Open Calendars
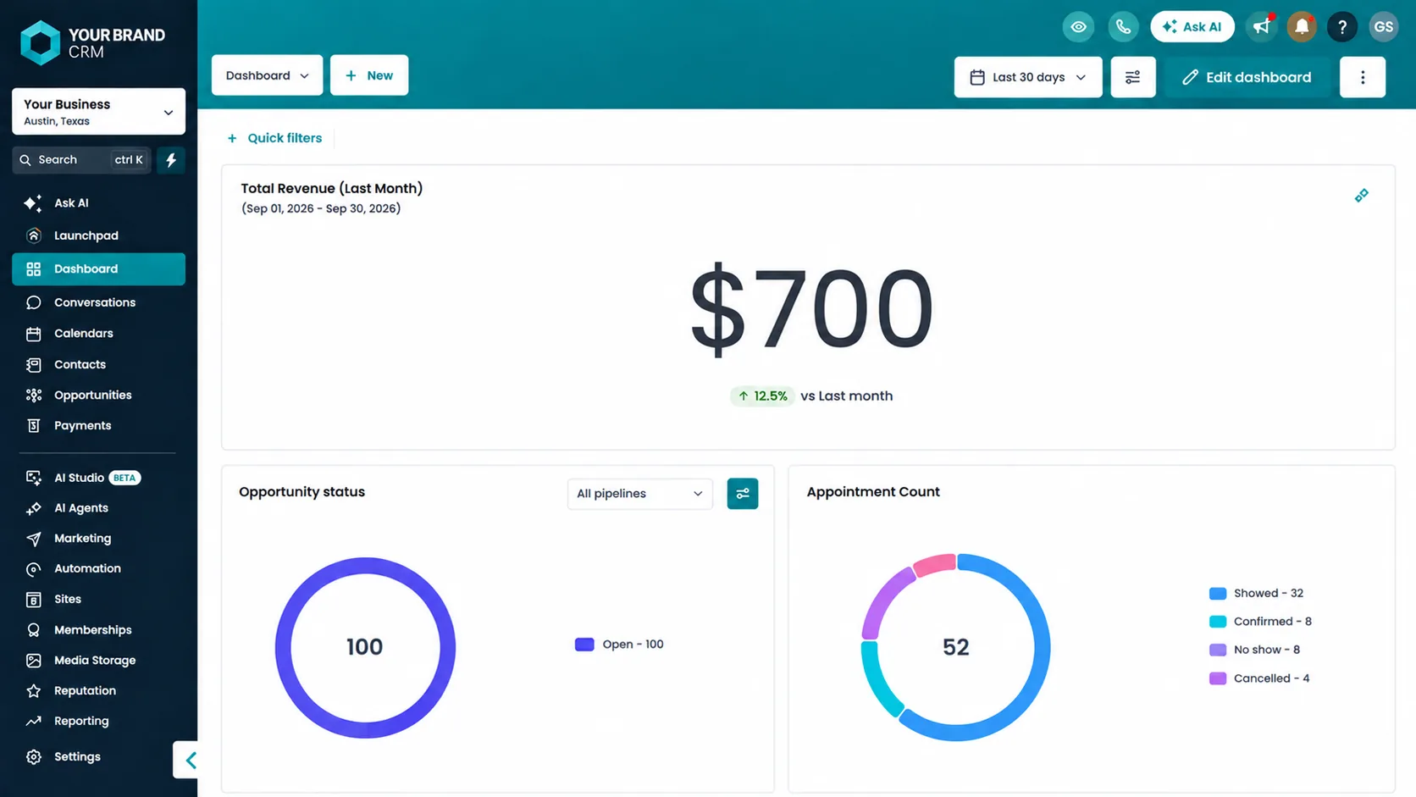The width and height of the screenshot is (1416, 797). pos(98,334)
